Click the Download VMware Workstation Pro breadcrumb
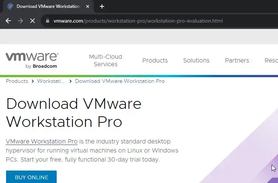278x183 pixels. [120, 81]
